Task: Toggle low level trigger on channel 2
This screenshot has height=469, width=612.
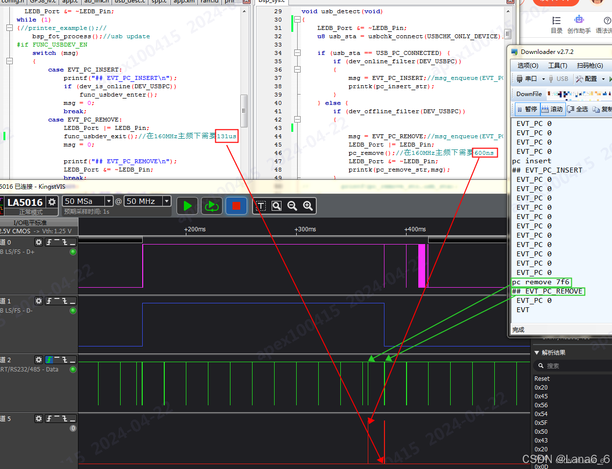Action: pyautogui.click(x=73, y=360)
